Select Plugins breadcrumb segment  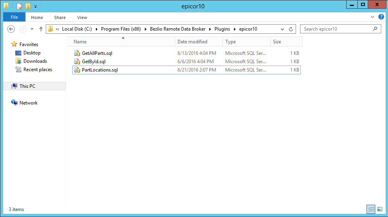222,29
